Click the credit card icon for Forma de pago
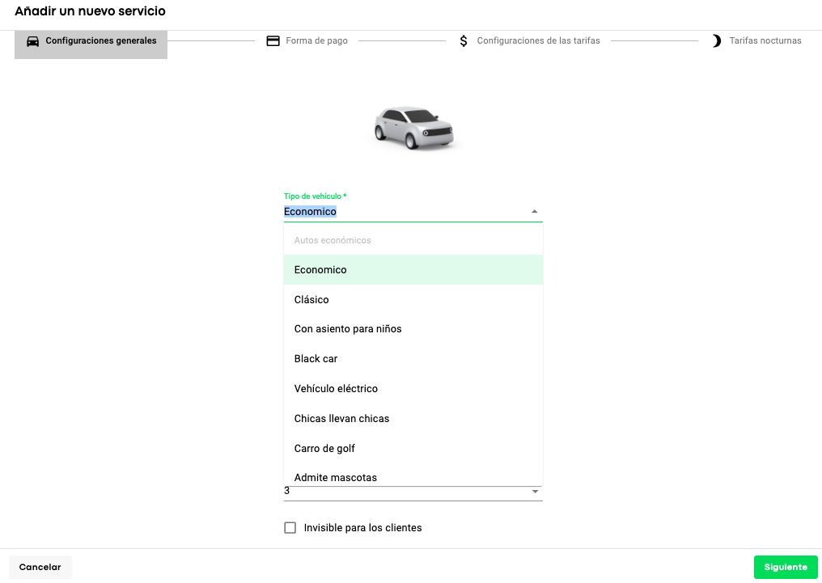This screenshot has height=583, width=822. point(273,41)
